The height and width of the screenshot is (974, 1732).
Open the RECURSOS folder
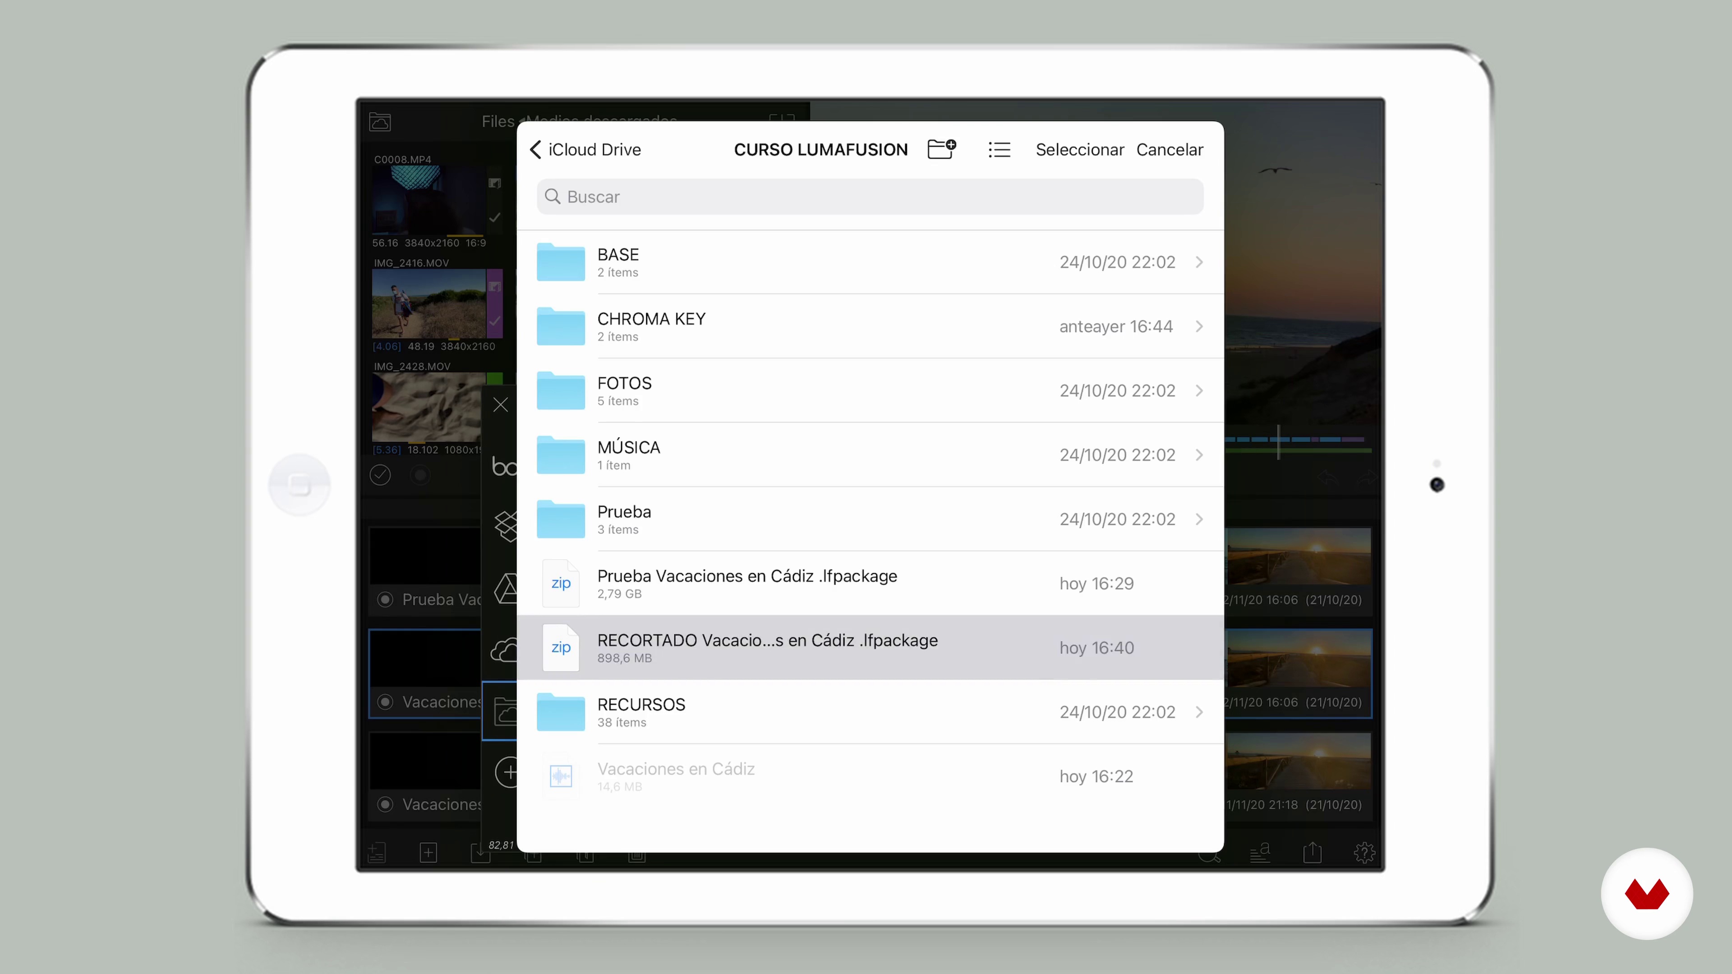point(869,712)
